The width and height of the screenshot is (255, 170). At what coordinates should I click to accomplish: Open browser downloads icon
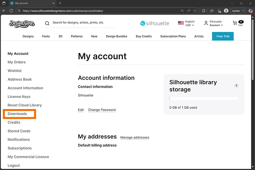(219, 11)
